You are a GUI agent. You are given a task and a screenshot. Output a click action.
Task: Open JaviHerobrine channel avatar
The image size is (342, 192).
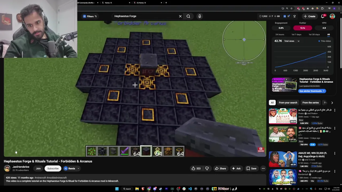[x=7, y=169]
